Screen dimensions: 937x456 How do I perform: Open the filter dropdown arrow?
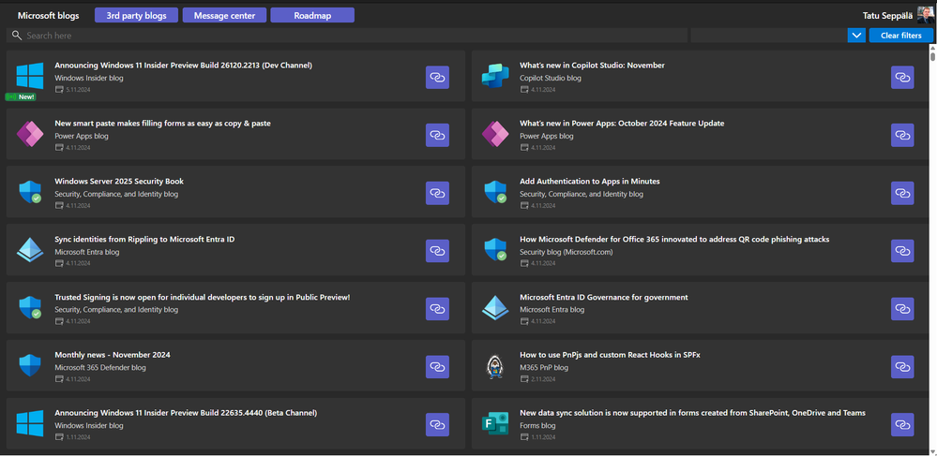coord(856,36)
